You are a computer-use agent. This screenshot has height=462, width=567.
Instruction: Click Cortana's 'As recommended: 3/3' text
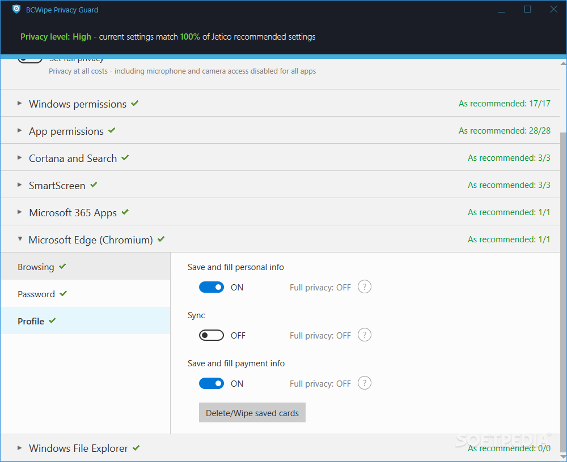pyautogui.click(x=509, y=158)
